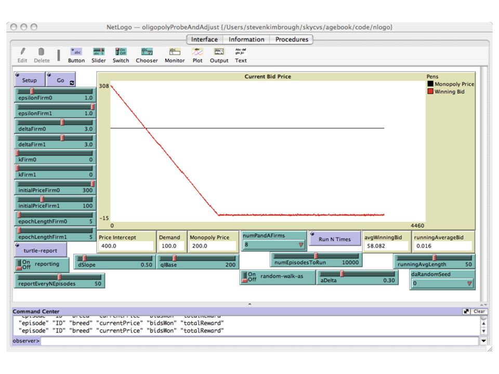Screen dimensions: 499x374
Task: Toggle the random-walk-as switch
Action: [278, 277]
